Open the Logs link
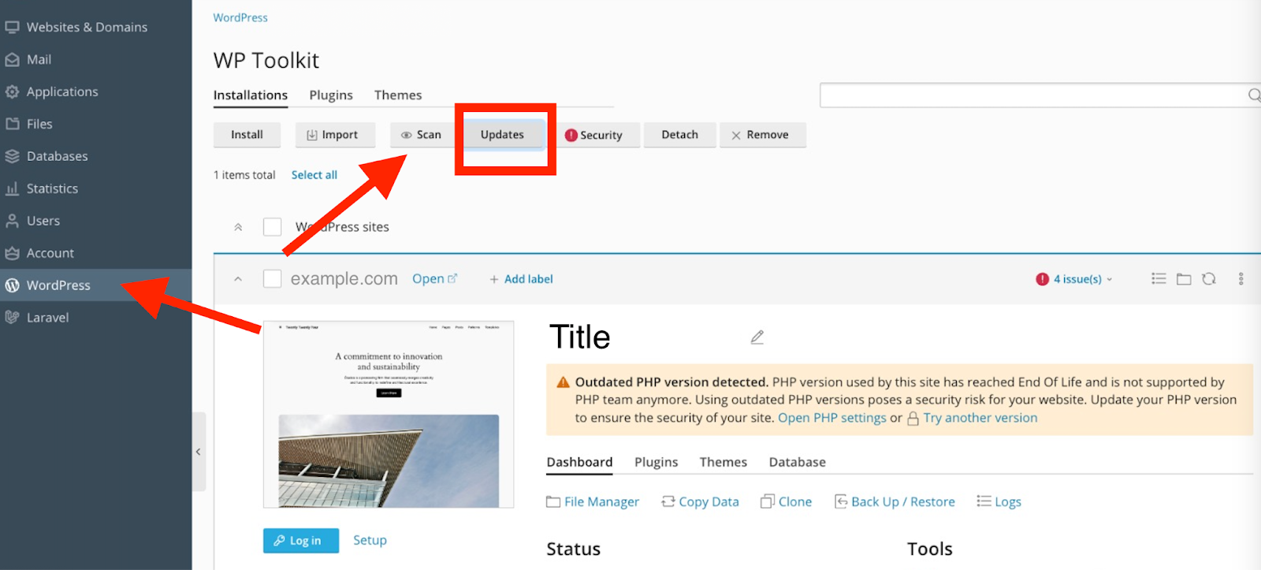This screenshot has width=1261, height=570. click(x=999, y=502)
